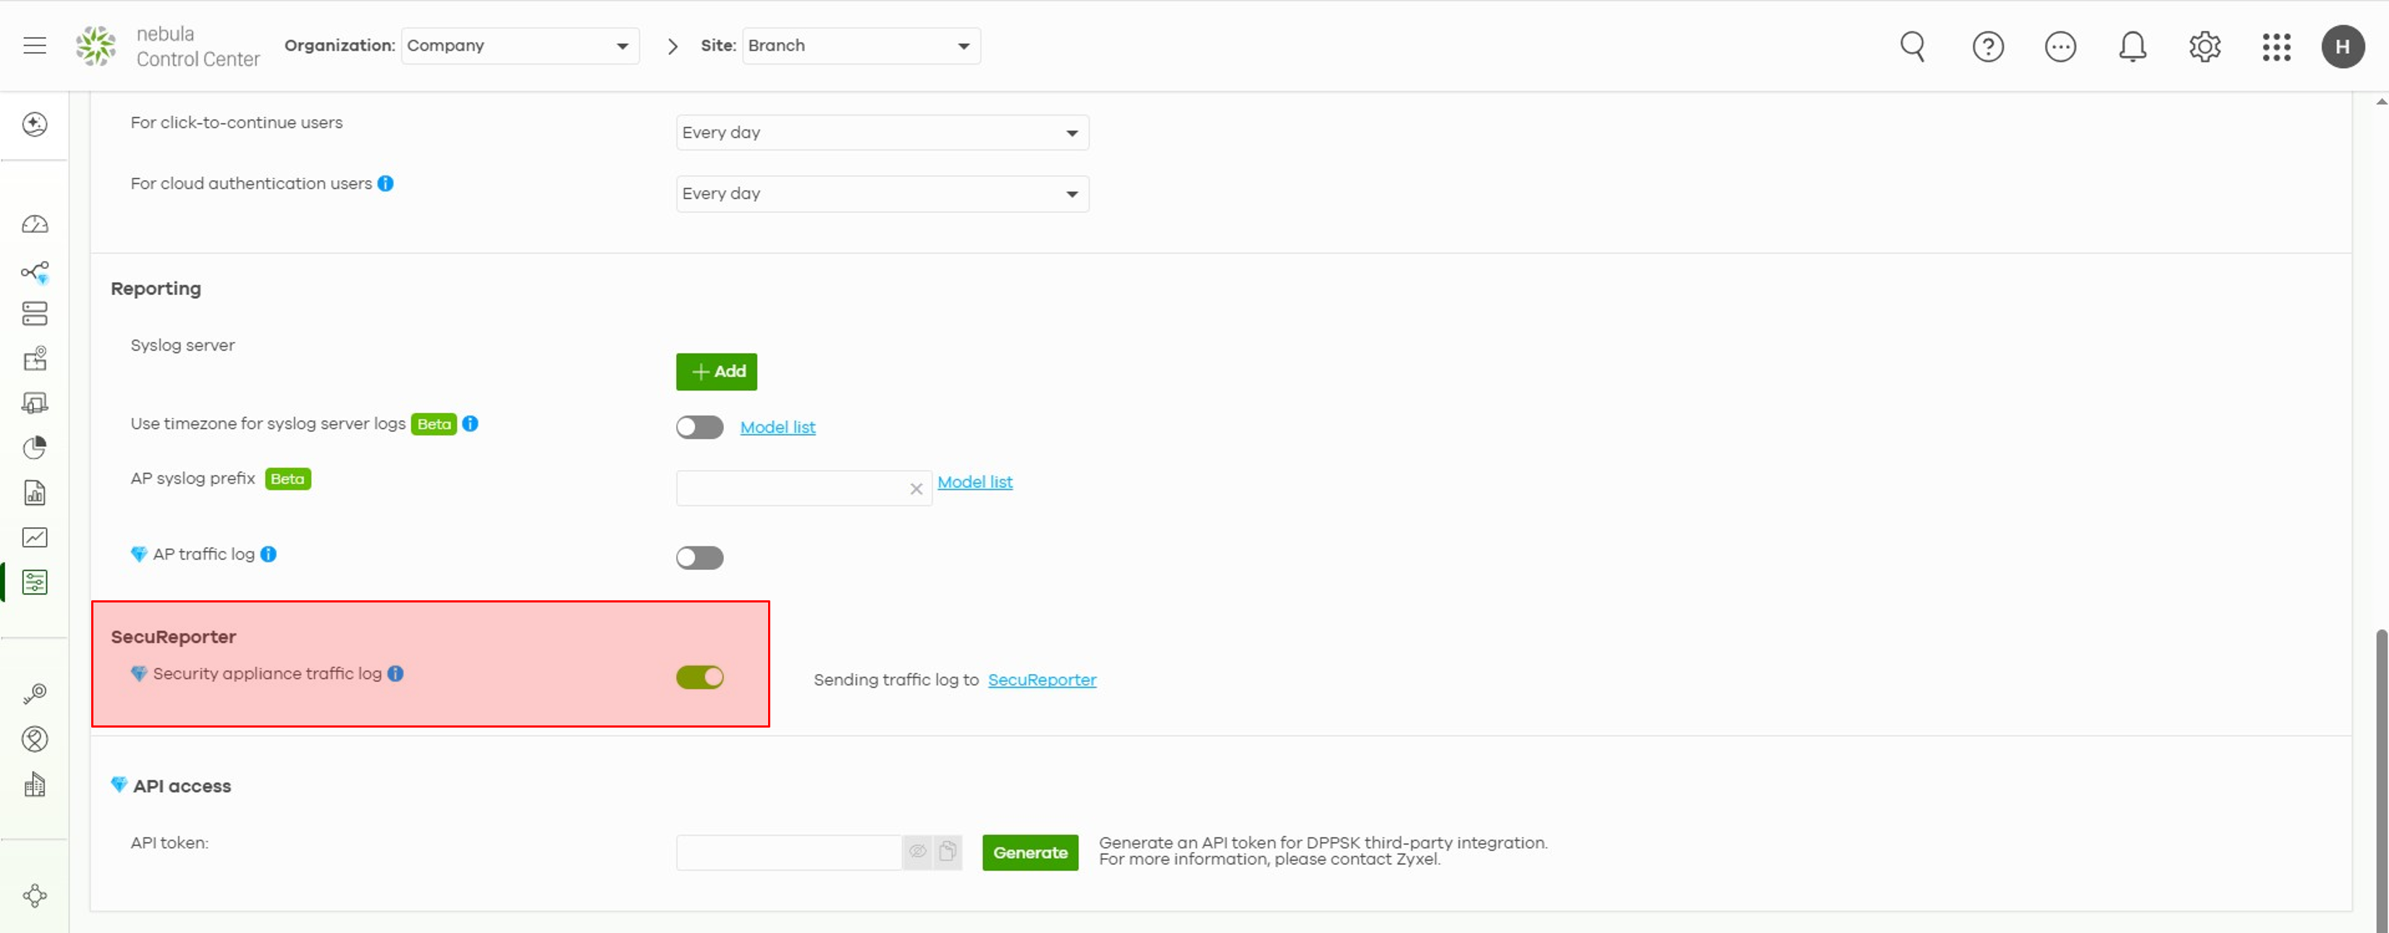Screen dimensions: 2389x933
Task: Open the line graph sidebar icon
Action: 34,537
